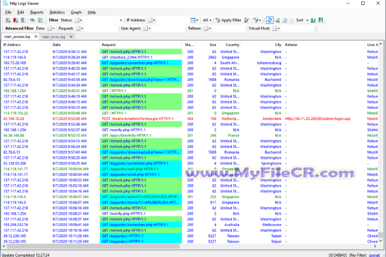The height and width of the screenshot is (257, 386).
Task: Toggle the highlighted auto-refresh icon
Action: (x=270, y=20)
